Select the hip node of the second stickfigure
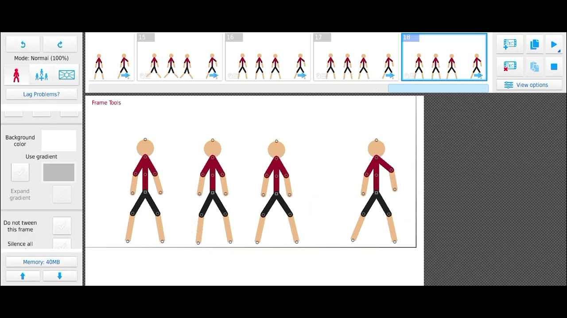Image resolution: width=567 pixels, height=318 pixels. click(213, 193)
